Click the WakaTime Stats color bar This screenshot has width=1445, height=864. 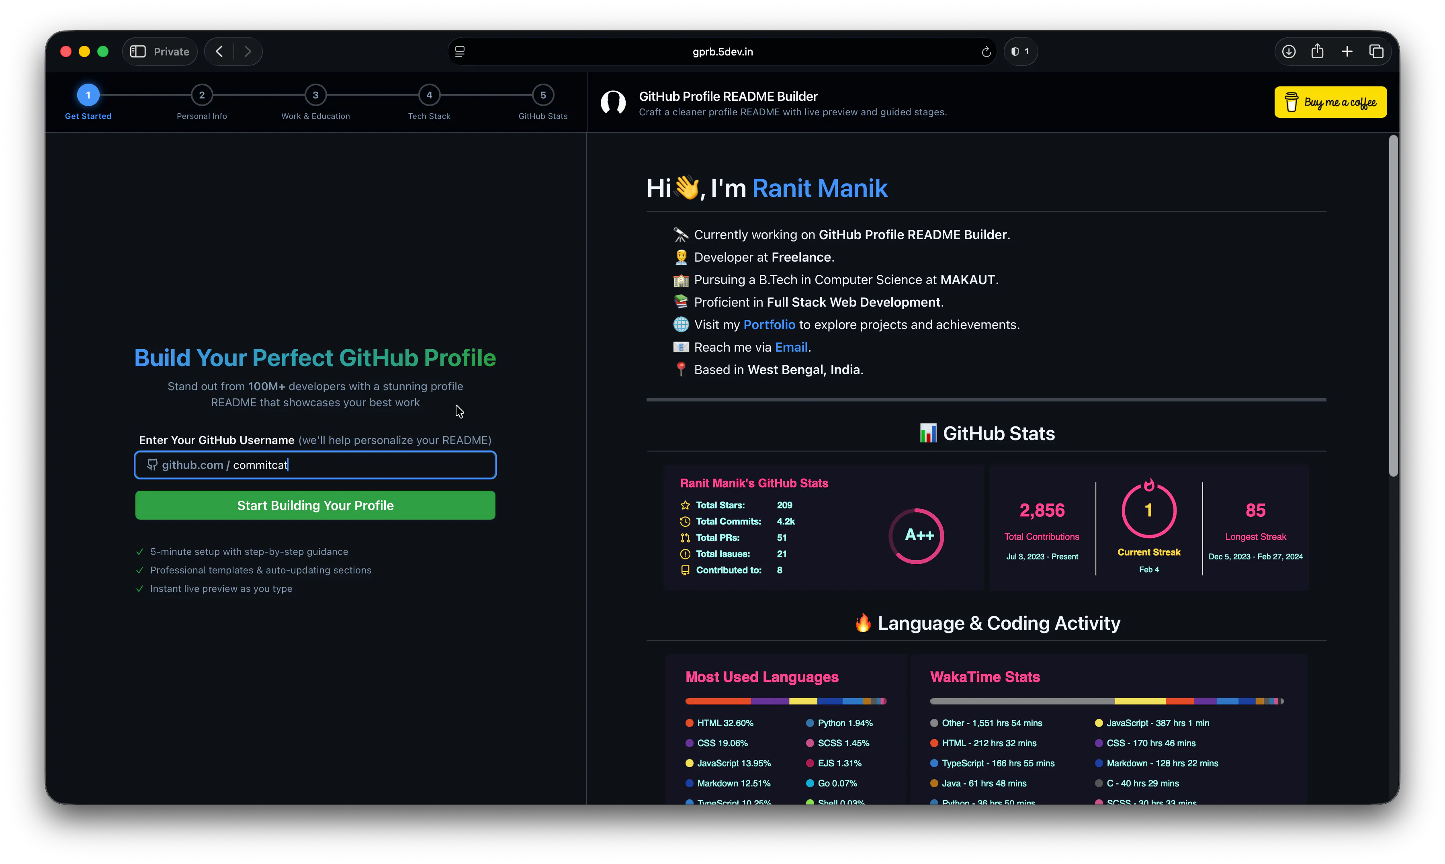(x=1107, y=701)
